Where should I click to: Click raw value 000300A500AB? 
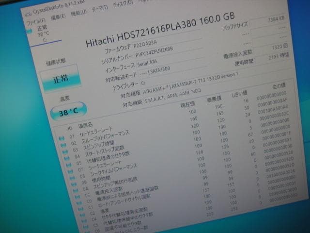coord(273,110)
